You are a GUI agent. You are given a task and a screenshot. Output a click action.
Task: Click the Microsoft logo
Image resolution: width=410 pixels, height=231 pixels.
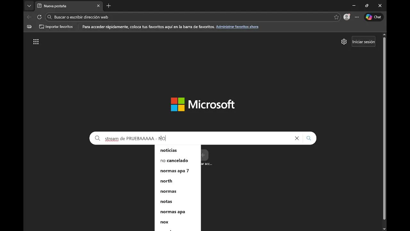203,104
